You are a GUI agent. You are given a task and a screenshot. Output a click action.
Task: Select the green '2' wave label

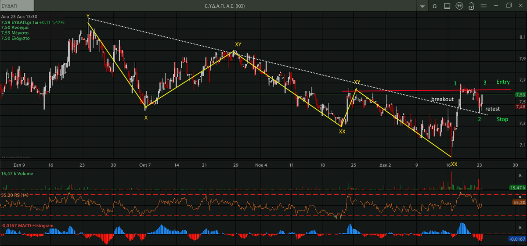pos(480,119)
